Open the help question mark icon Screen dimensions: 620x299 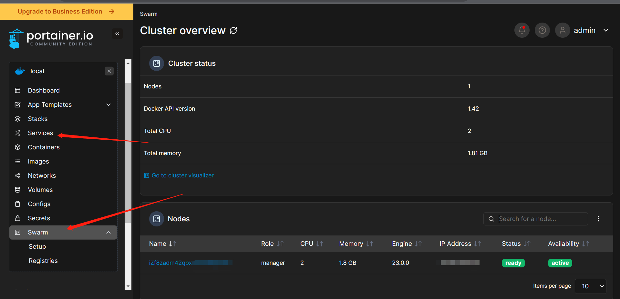click(542, 30)
